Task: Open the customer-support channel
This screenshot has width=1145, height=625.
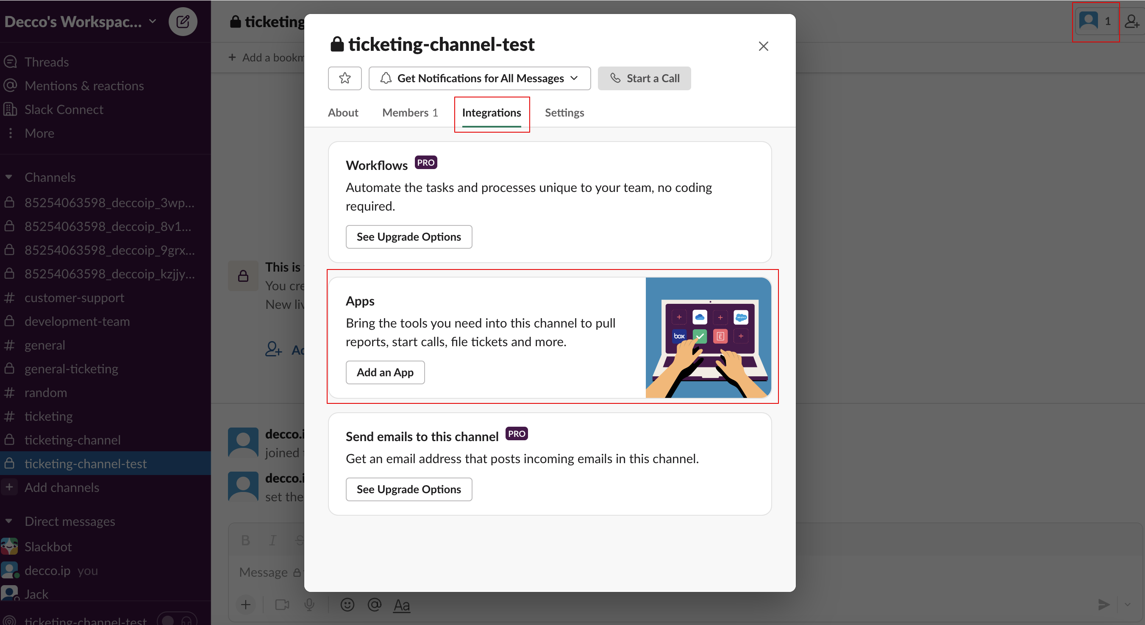Action: [x=74, y=297]
